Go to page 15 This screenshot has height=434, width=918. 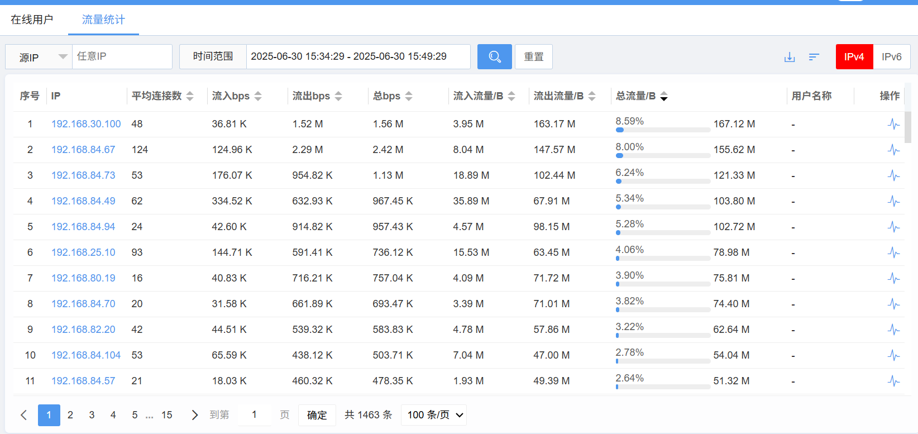(x=167, y=415)
